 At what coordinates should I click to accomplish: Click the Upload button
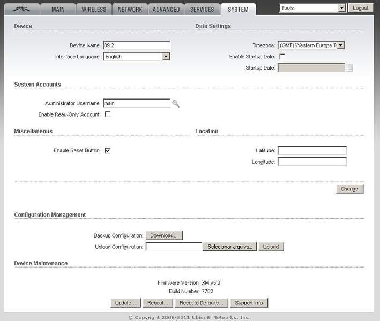(x=271, y=247)
